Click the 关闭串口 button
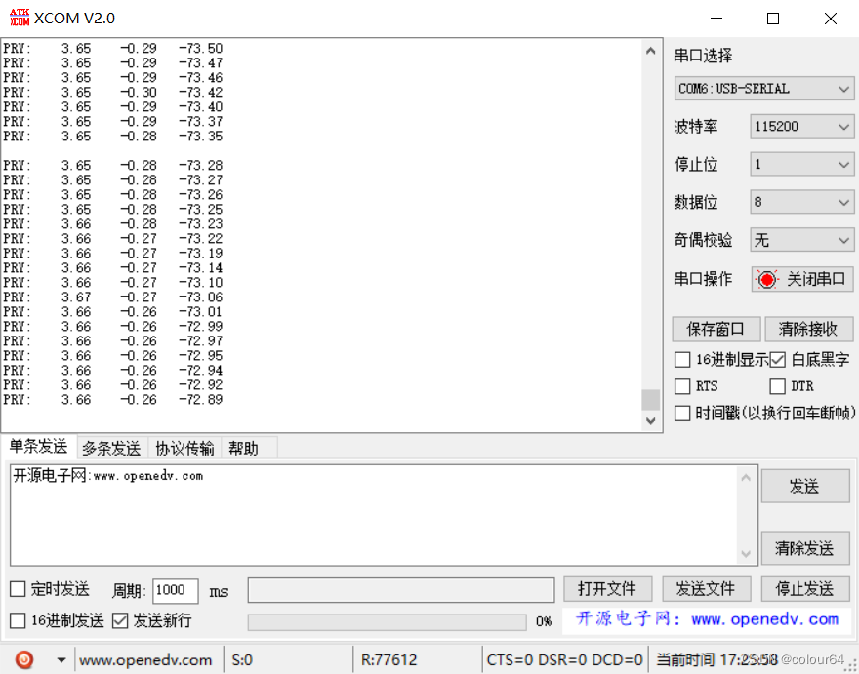 point(802,279)
